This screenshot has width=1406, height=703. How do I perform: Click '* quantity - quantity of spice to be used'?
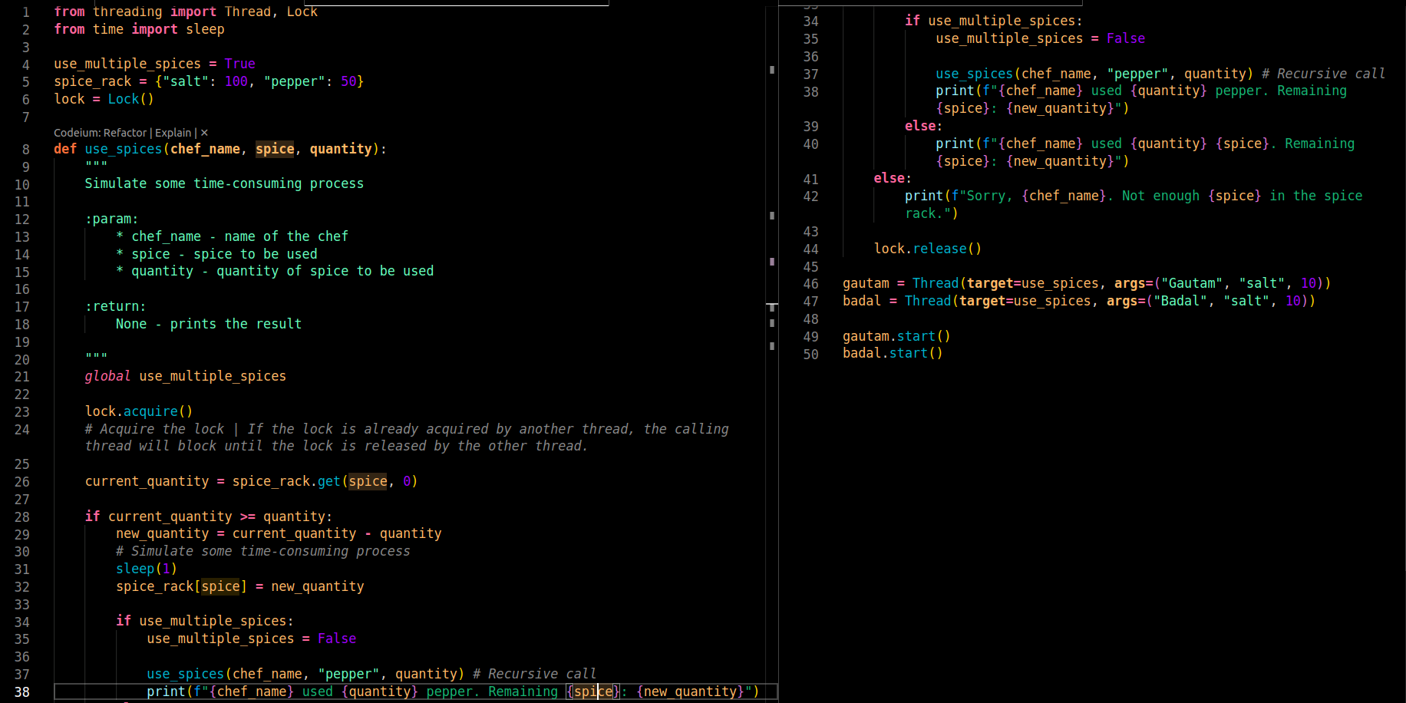click(275, 271)
